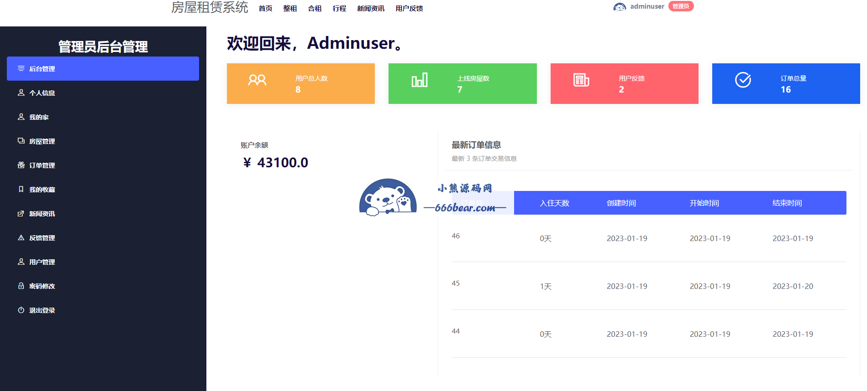Click the 开始时间 column header
Viewport: 867px width, 391px height.
coord(704,203)
